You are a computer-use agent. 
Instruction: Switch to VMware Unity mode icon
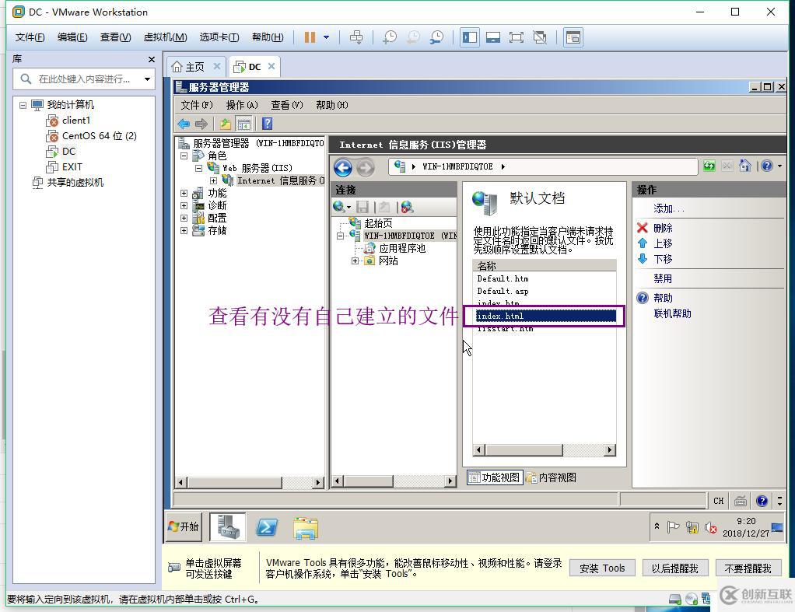coord(540,37)
